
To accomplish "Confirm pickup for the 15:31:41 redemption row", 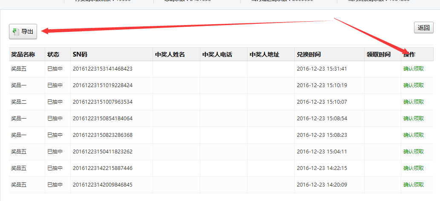I will 413,69.
